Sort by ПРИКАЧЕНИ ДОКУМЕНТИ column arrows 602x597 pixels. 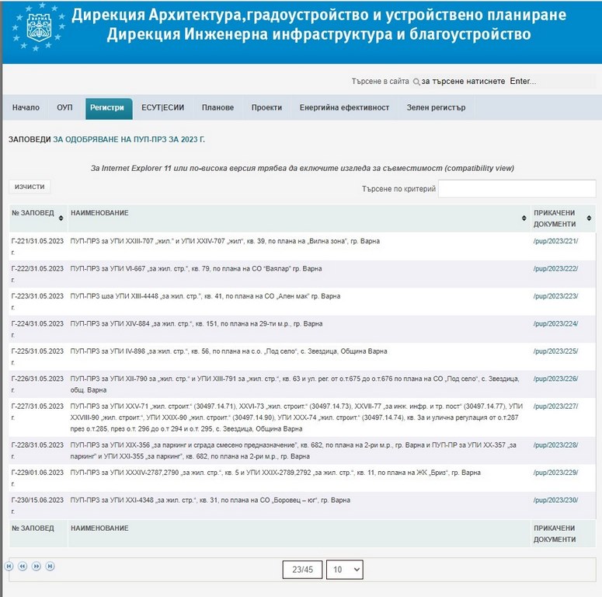pyautogui.click(x=589, y=218)
